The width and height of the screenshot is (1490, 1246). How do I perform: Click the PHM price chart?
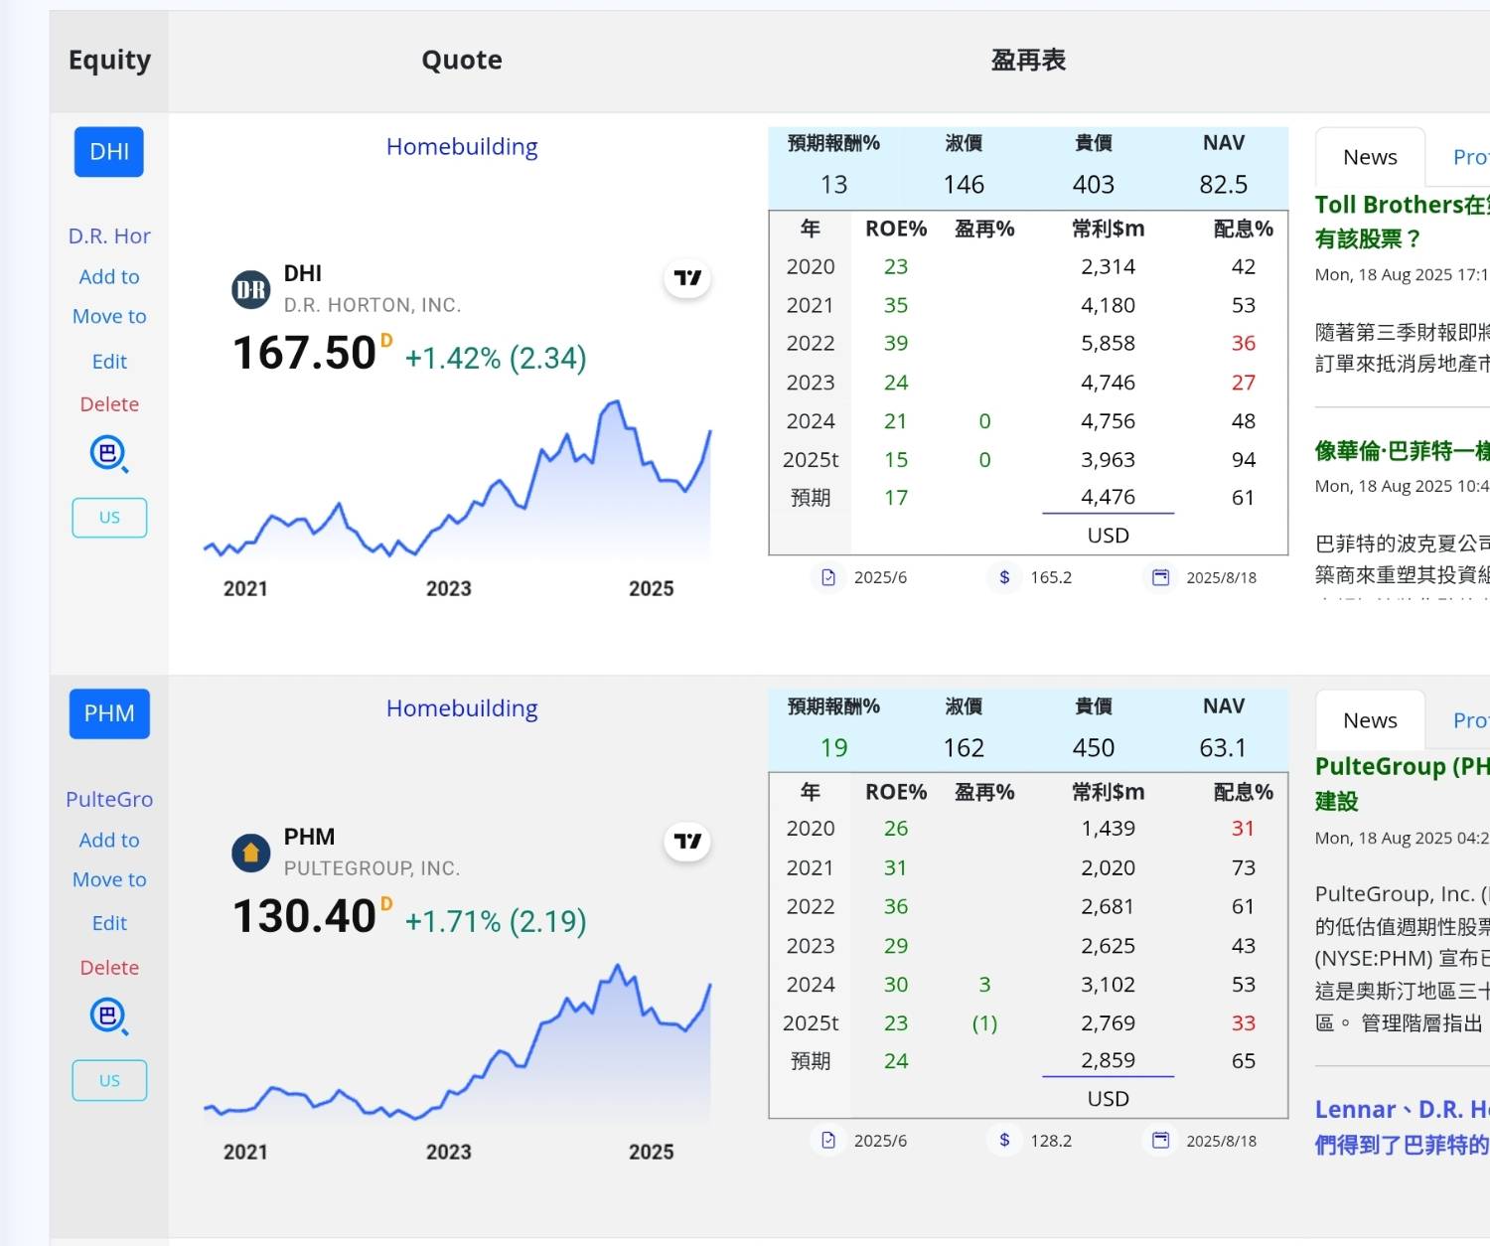point(457,1045)
